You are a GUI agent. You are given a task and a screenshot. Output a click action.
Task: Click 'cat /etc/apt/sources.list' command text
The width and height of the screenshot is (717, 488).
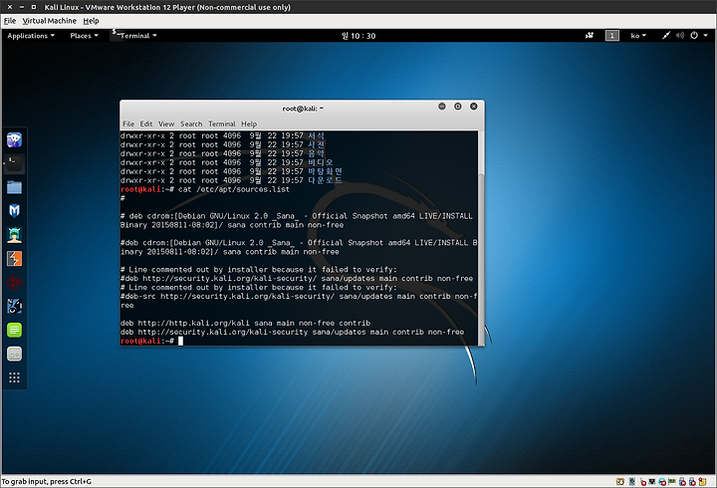234,189
